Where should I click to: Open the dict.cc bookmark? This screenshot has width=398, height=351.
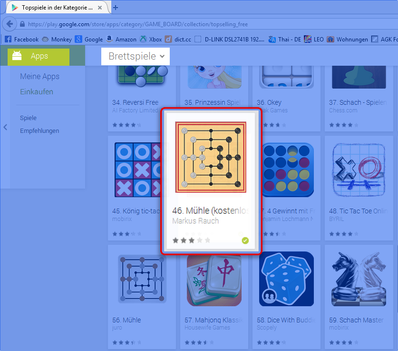(x=178, y=40)
